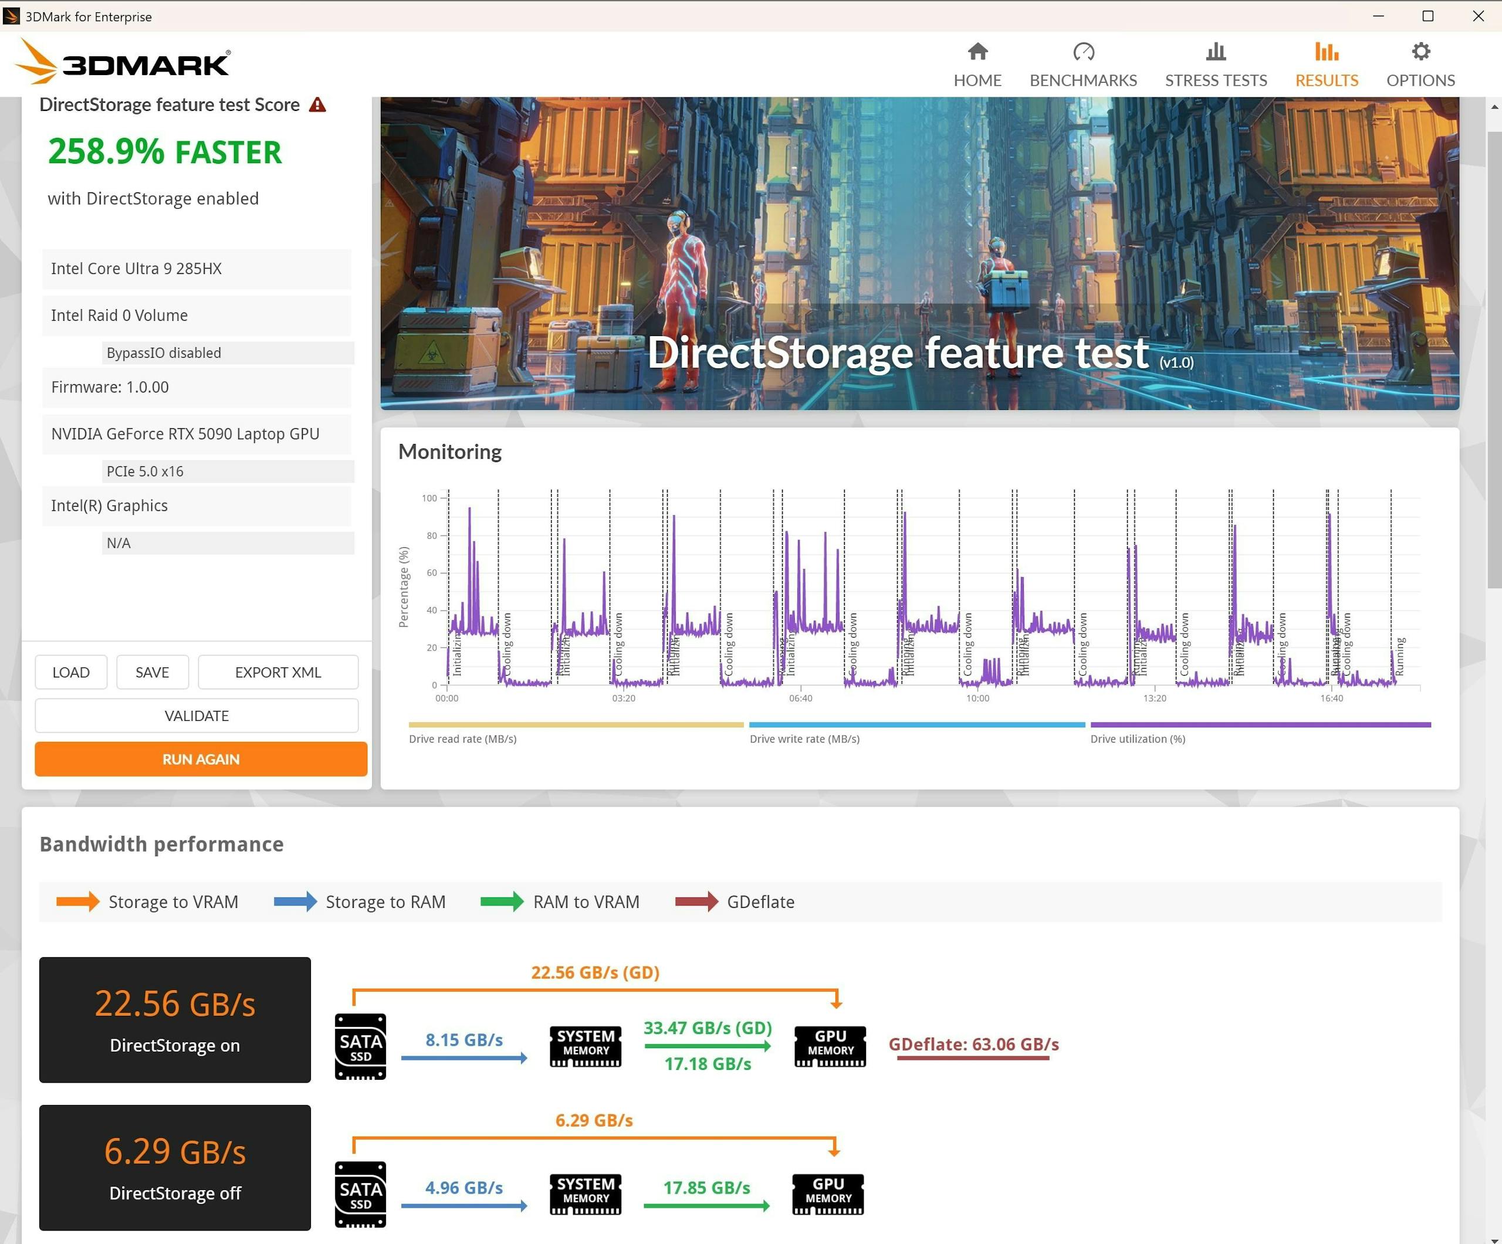Click System Memory icon in DirectStorage off row
Image resolution: width=1502 pixels, height=1244 pixels.
pos(585,1194)
